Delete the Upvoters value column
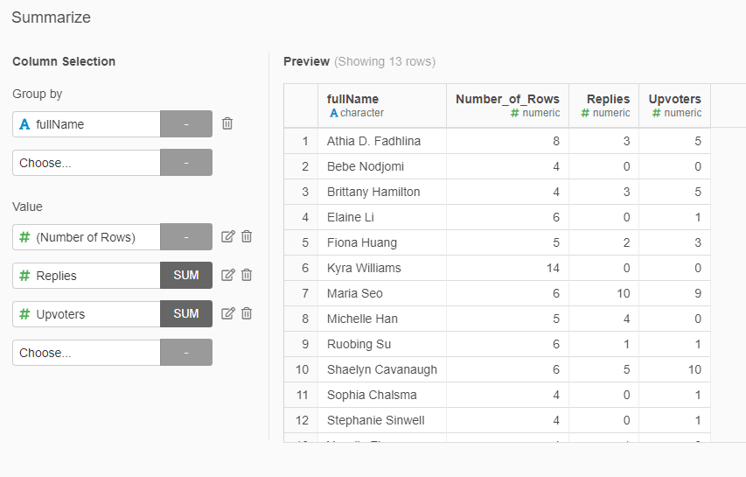746x477 pixels. (247, 313)
